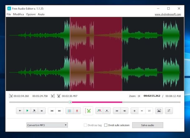Viewport: 190px width, 138px height.
Task: Click the selection start time 00:02:54.260
Action: click(21, 96)
